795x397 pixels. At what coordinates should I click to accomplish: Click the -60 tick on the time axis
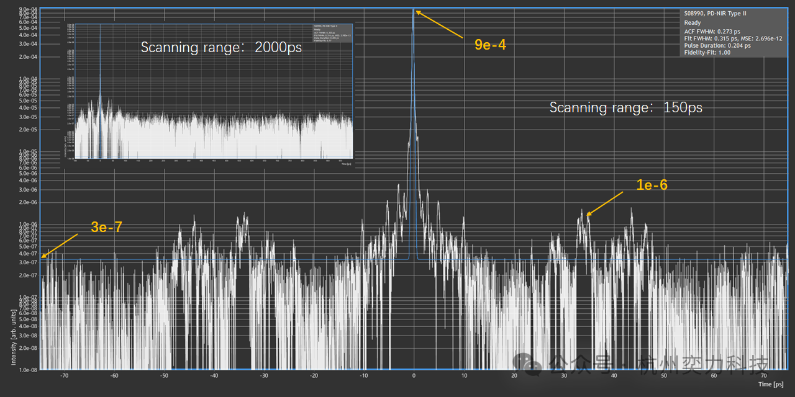[114, 375]
